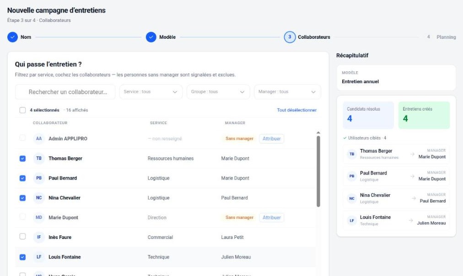463x276 pixels.
Task: Click the arrow icon in Thomas Berger's summary card
Action: tap(413, 154)
